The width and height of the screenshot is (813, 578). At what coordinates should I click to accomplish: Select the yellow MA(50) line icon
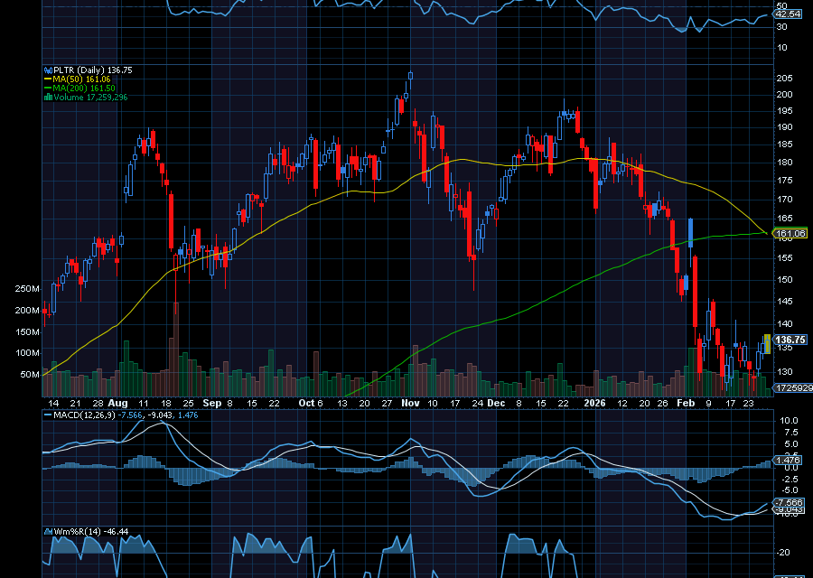pos(48,79)
